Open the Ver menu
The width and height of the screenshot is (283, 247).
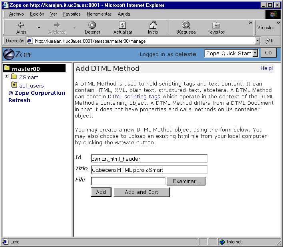point(54,14)
